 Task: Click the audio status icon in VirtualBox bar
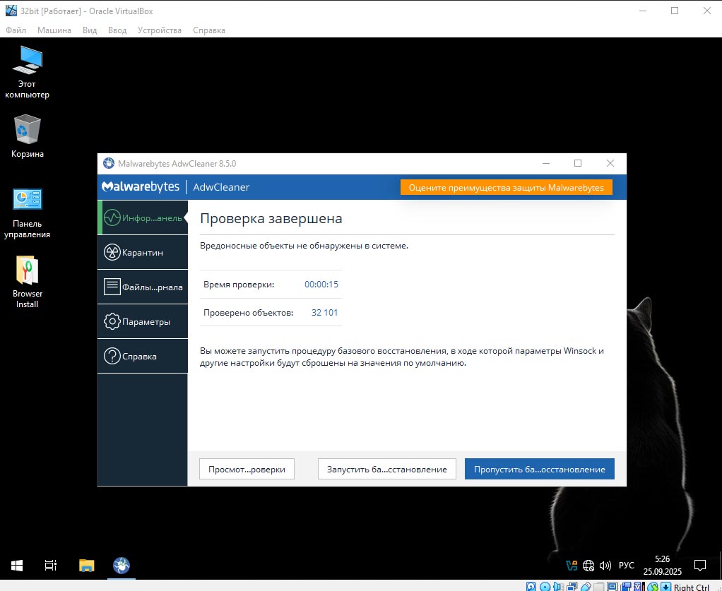pyautogui.click(x=558, y=586)
